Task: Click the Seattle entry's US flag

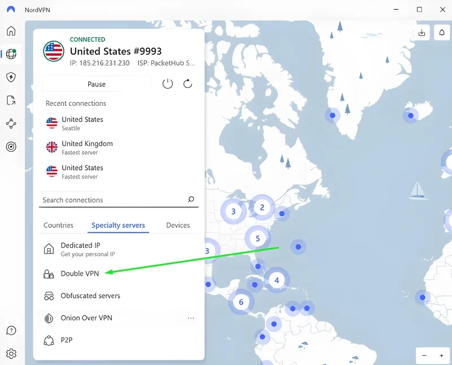Action: [52, 123]
